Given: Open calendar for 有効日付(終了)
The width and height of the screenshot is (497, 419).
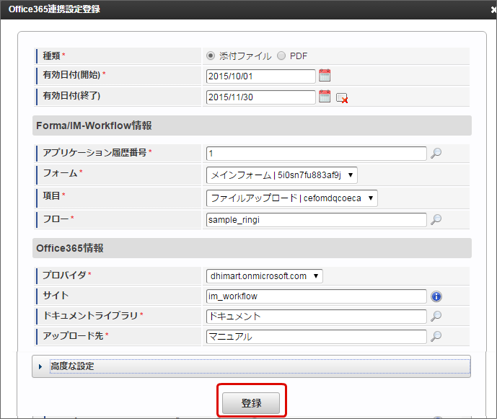Looking at the screenshot, I should click(x=325, y=97).
